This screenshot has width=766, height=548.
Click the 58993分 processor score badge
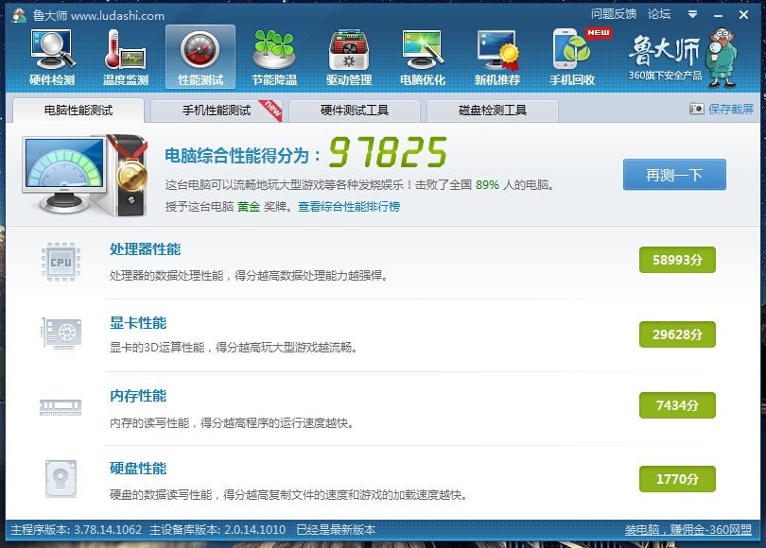point(677,260)
